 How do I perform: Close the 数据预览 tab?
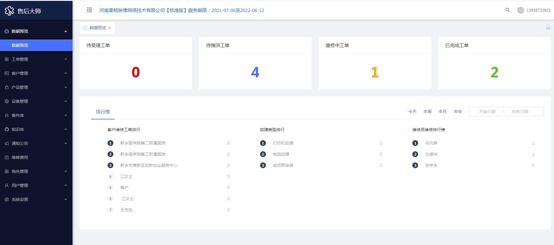[110, 28]
